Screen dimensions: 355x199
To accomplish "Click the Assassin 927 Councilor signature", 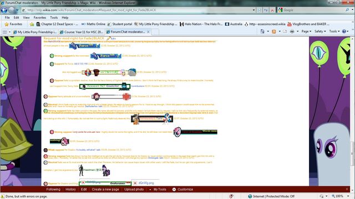I will 105,86.
